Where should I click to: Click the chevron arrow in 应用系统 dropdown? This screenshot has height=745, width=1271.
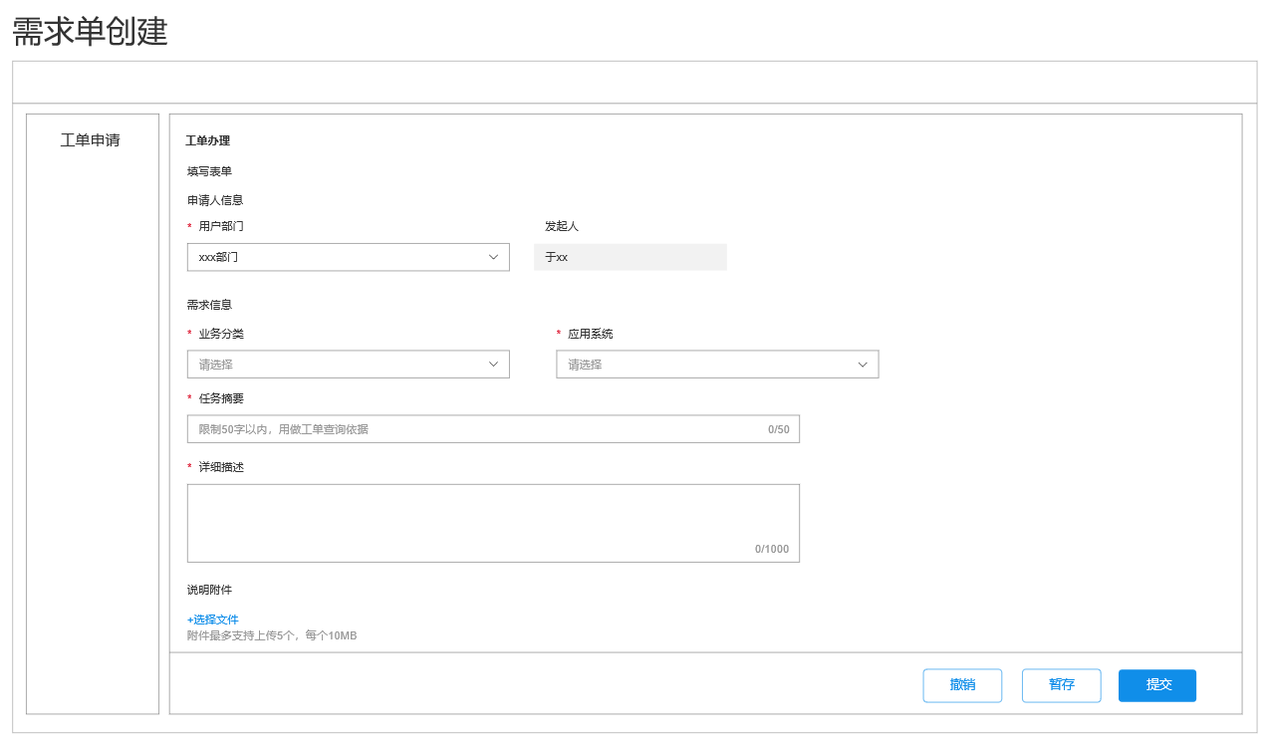863,365
